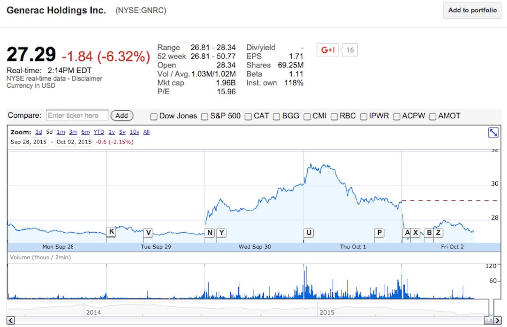Viewport: 507px width, 327px height.
Task: Enable CAT comparison checkbox
Action: click(x=248, y=116)
